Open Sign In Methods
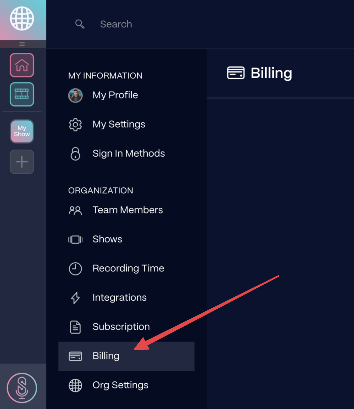The image size is (354, 409). 126,153
